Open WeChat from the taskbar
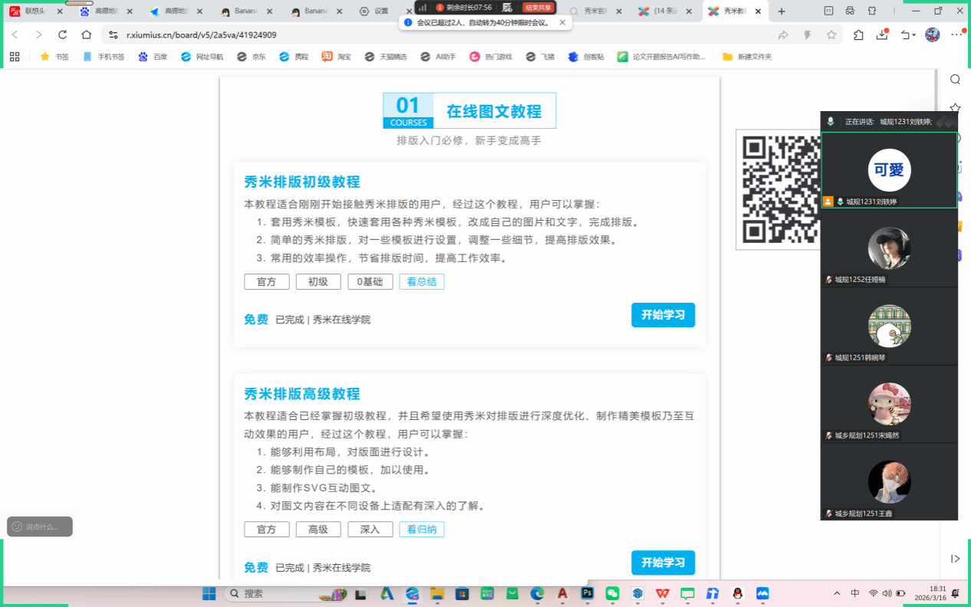 [612, 593]
